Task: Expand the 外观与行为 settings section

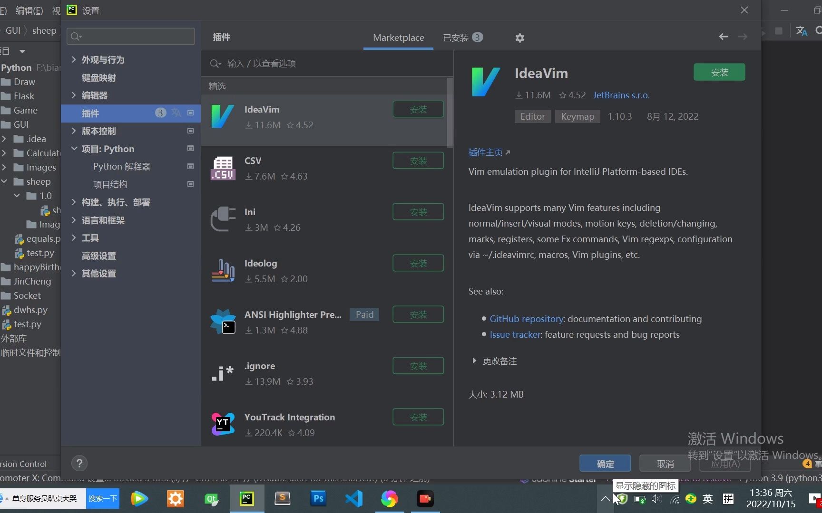Action: click(x=74, y=59)
